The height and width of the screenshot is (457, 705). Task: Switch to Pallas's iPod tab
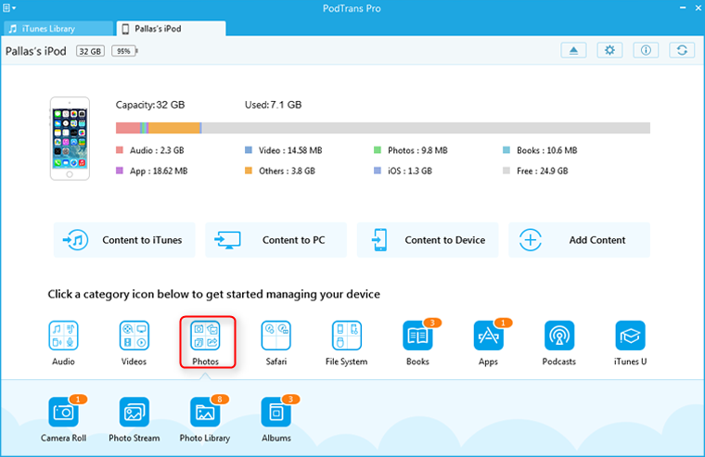coord(171,29)
